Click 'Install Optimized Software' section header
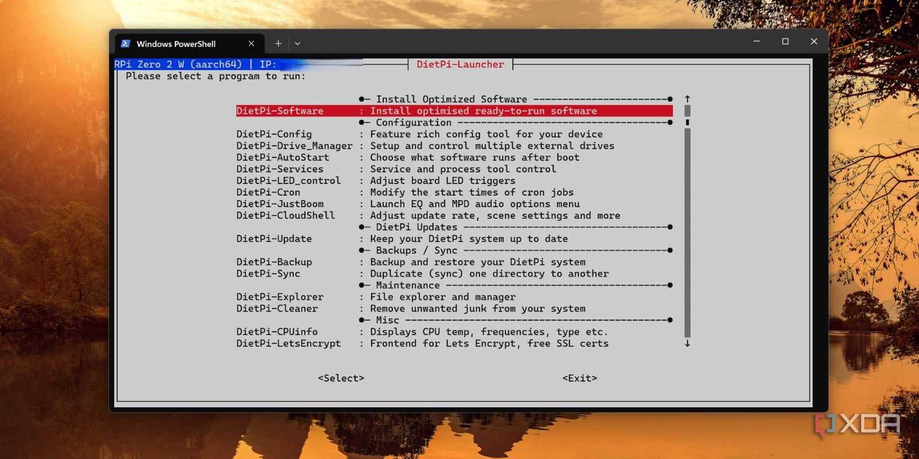 pyautogui.click(x=451, y=99)
